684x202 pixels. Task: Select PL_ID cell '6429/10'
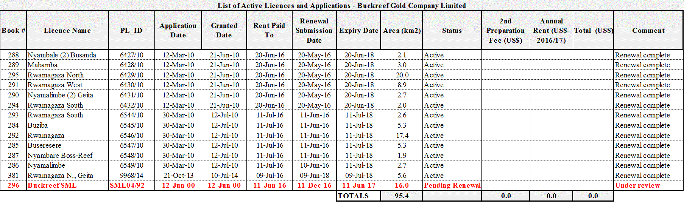(132, 75)
